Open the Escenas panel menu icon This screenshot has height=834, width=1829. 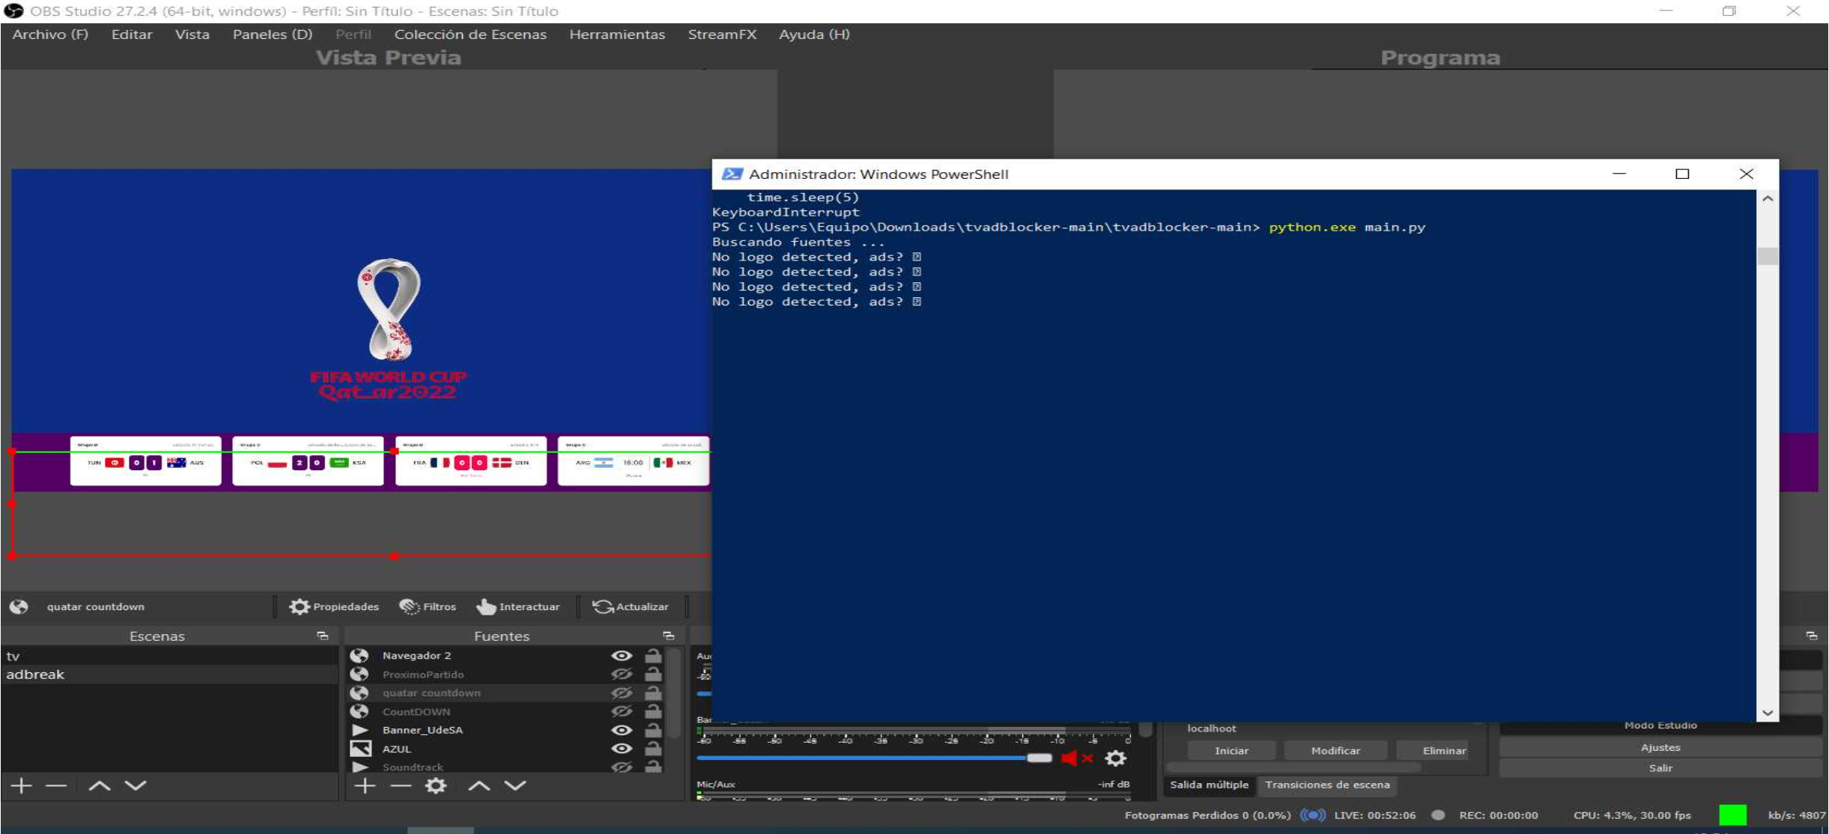coord(322,636)
